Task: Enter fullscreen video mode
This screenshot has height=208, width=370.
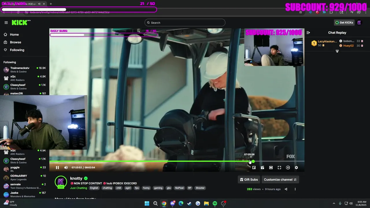Action: pyautogui.click(x=279, y=168)
